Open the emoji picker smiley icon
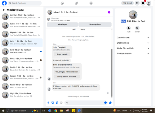 [x=105, y=103]
